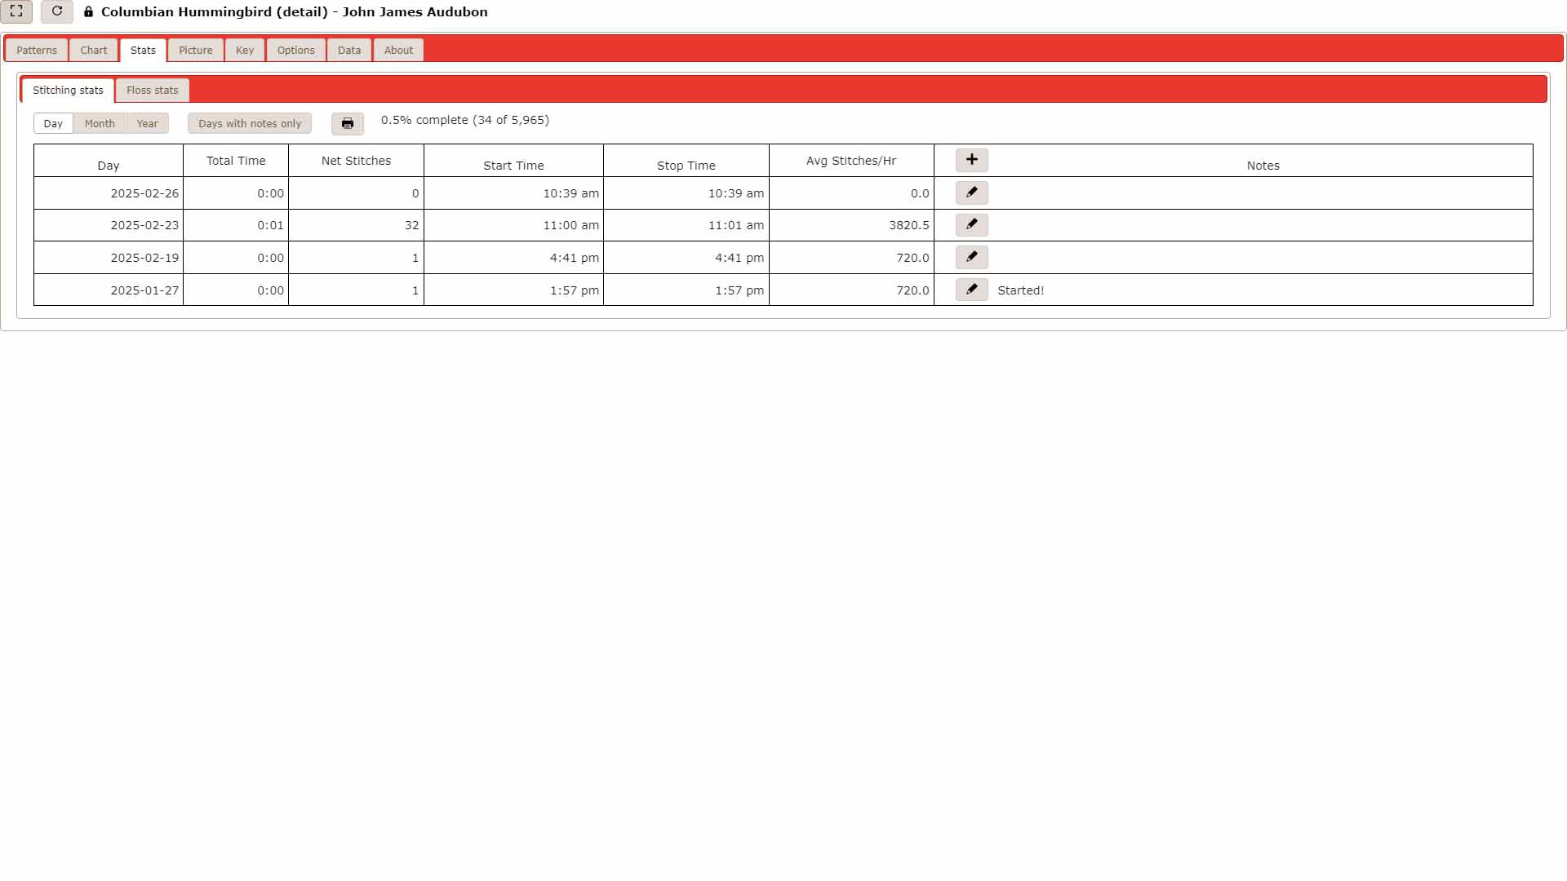Edit the pencil icon for 2025-02-19
1567x881 pixels.
click(971, 257)
